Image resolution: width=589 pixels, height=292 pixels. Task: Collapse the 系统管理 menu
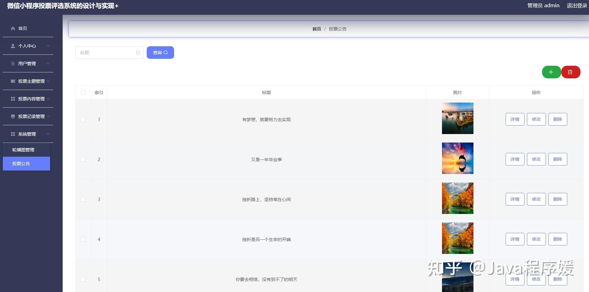[27, 134]
